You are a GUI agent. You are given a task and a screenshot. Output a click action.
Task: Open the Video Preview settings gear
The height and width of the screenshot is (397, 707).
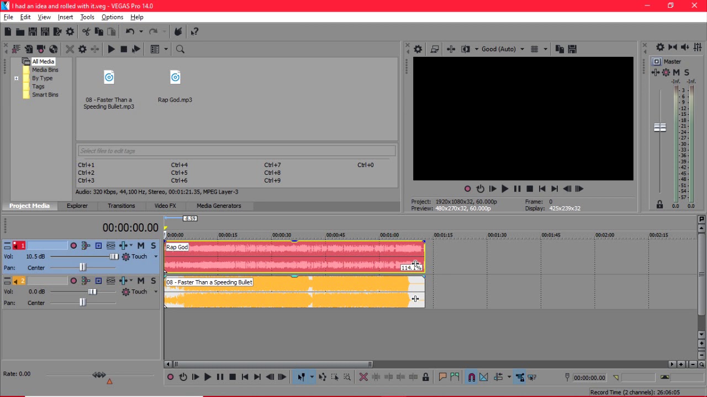pos(418,49)
